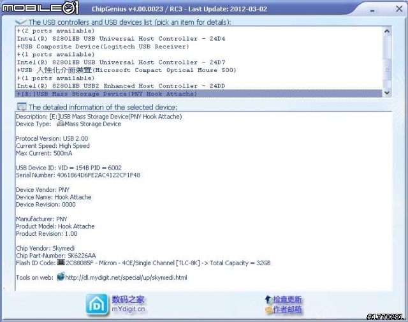Viewport: 408px width, 322px height.
Task: Click the monitor icon by detailed information heading
Action: click(x=21, y=106)
